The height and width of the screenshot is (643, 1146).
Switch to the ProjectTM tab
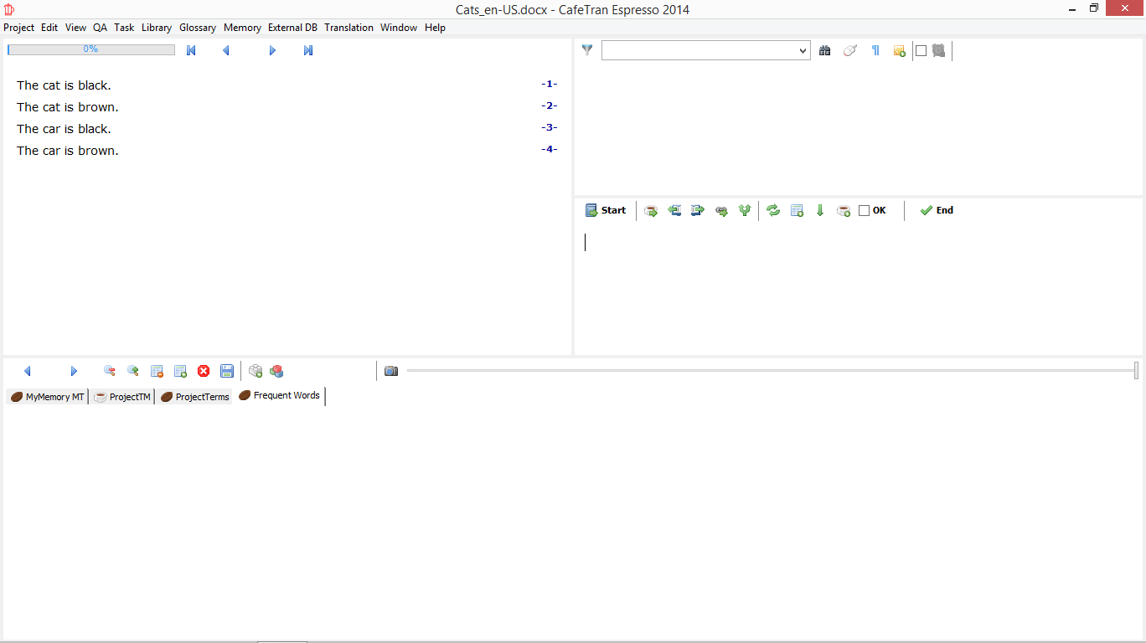tap(122, 397)
